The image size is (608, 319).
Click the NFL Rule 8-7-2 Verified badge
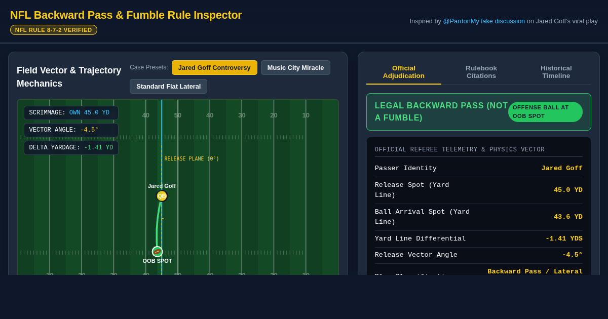coord(54,30)
